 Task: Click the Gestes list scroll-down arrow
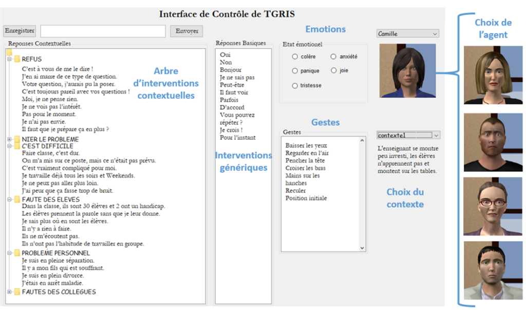(x=362, y=248)
